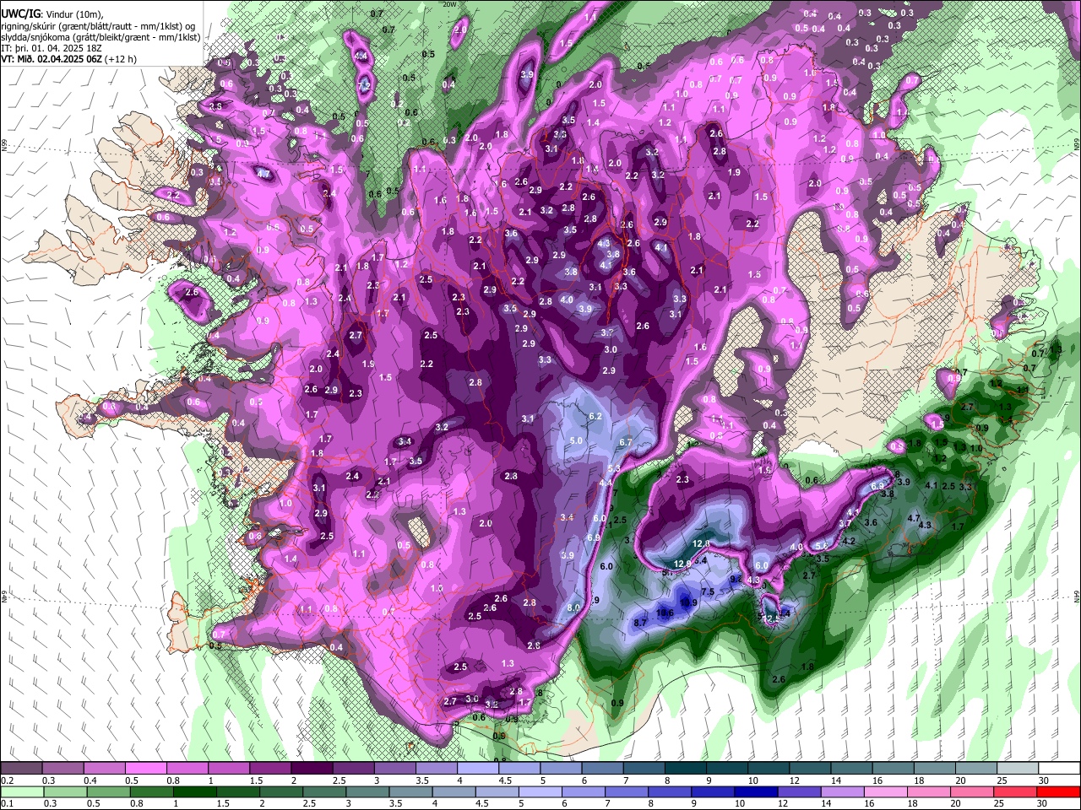Click the 8.7 rain value on the map
This screenshot has height=810, width=1081.
640,623
